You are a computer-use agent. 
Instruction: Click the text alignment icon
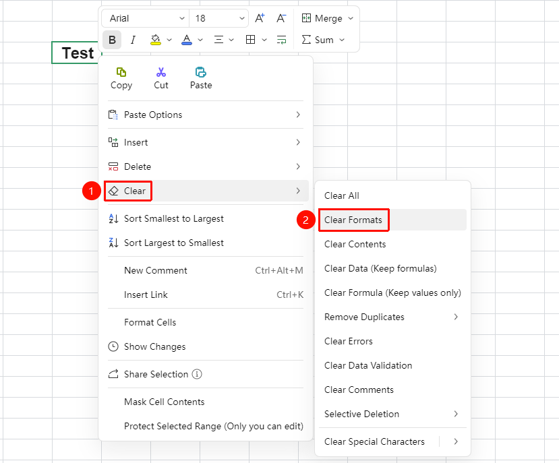coord(218,40)
